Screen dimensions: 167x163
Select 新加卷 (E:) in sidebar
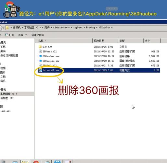[x=7, y=98]
